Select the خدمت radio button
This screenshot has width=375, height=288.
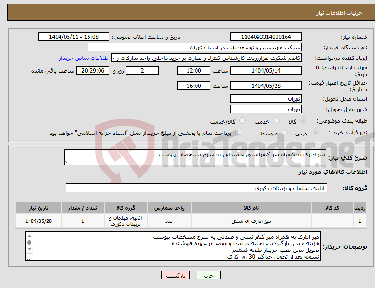[276, 121]
